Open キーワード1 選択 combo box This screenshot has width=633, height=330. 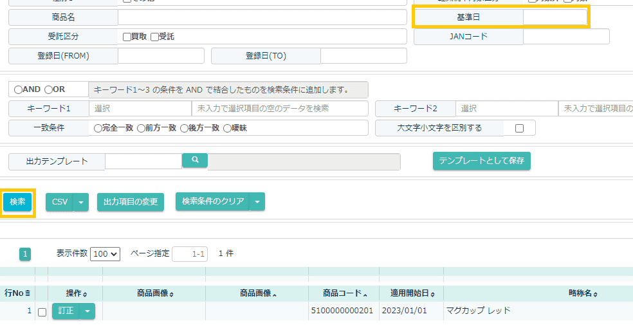click(140, 109)
